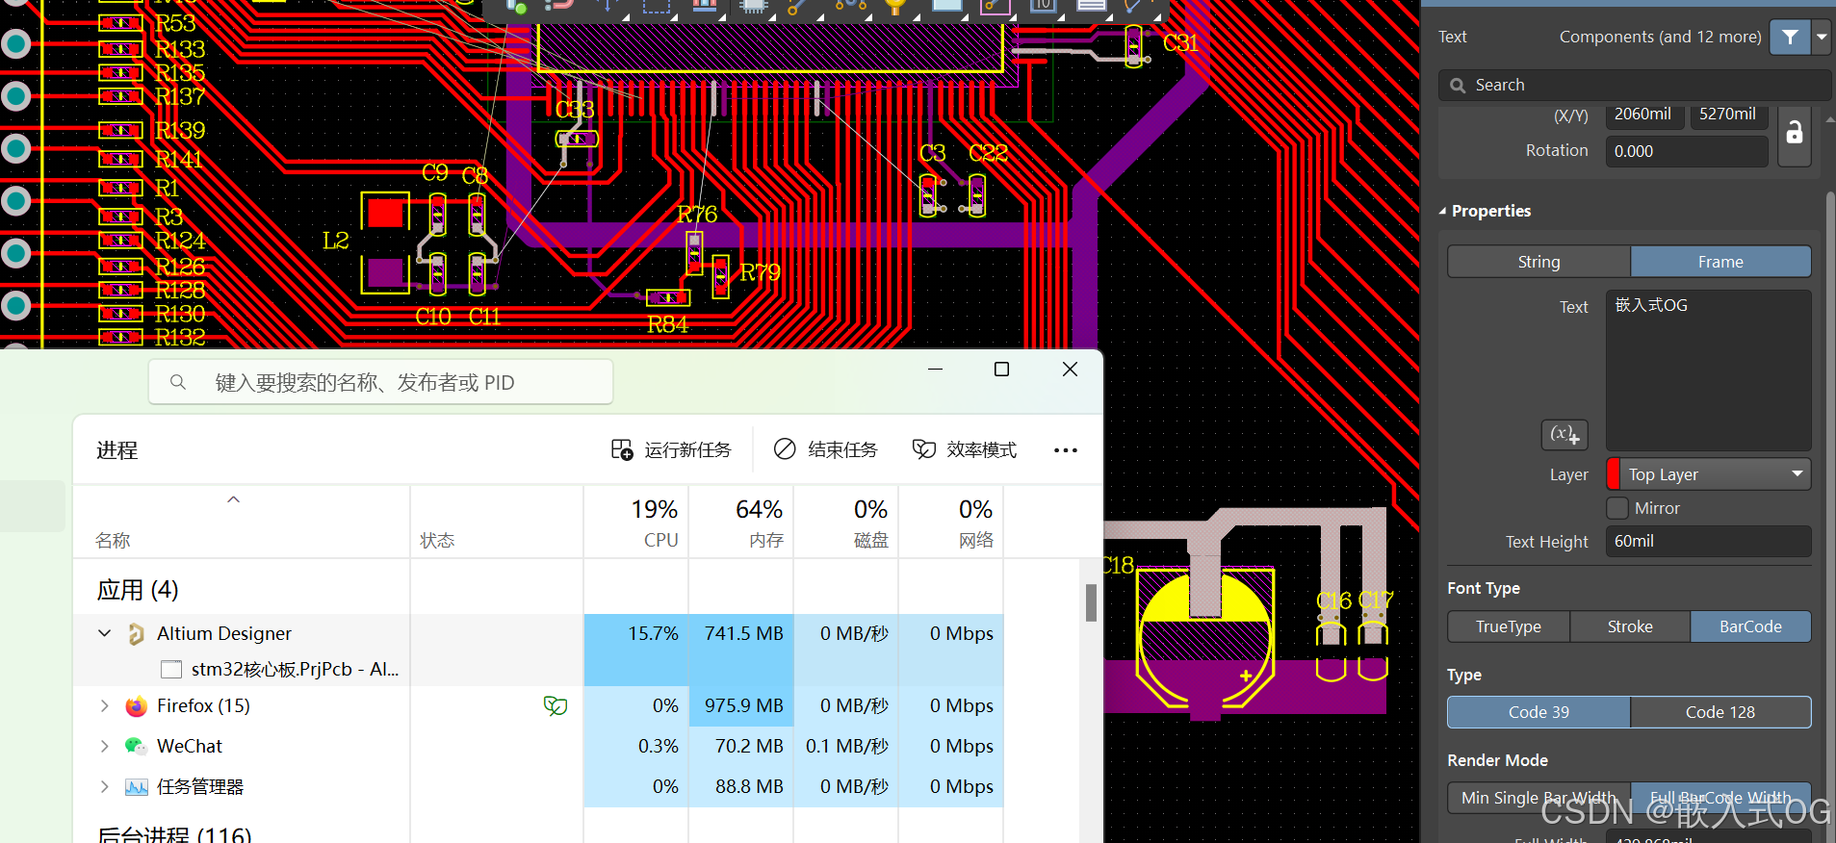Click the interactive routing icon in Altium toolbar
The height and width of the screenshot is (843, 1836).
799,8
